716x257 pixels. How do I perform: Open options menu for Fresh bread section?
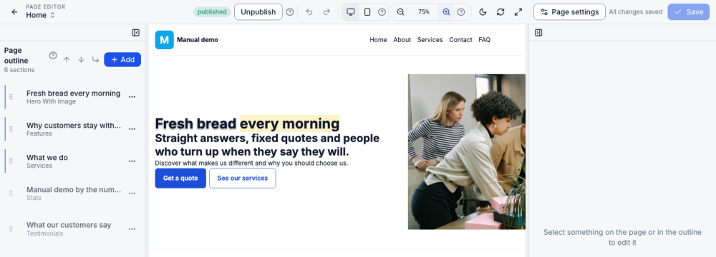[x=132, y=96]
